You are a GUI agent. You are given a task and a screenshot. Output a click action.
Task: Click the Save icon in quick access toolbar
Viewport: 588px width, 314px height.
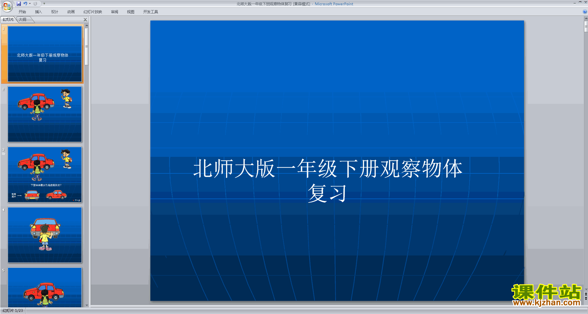19,4
